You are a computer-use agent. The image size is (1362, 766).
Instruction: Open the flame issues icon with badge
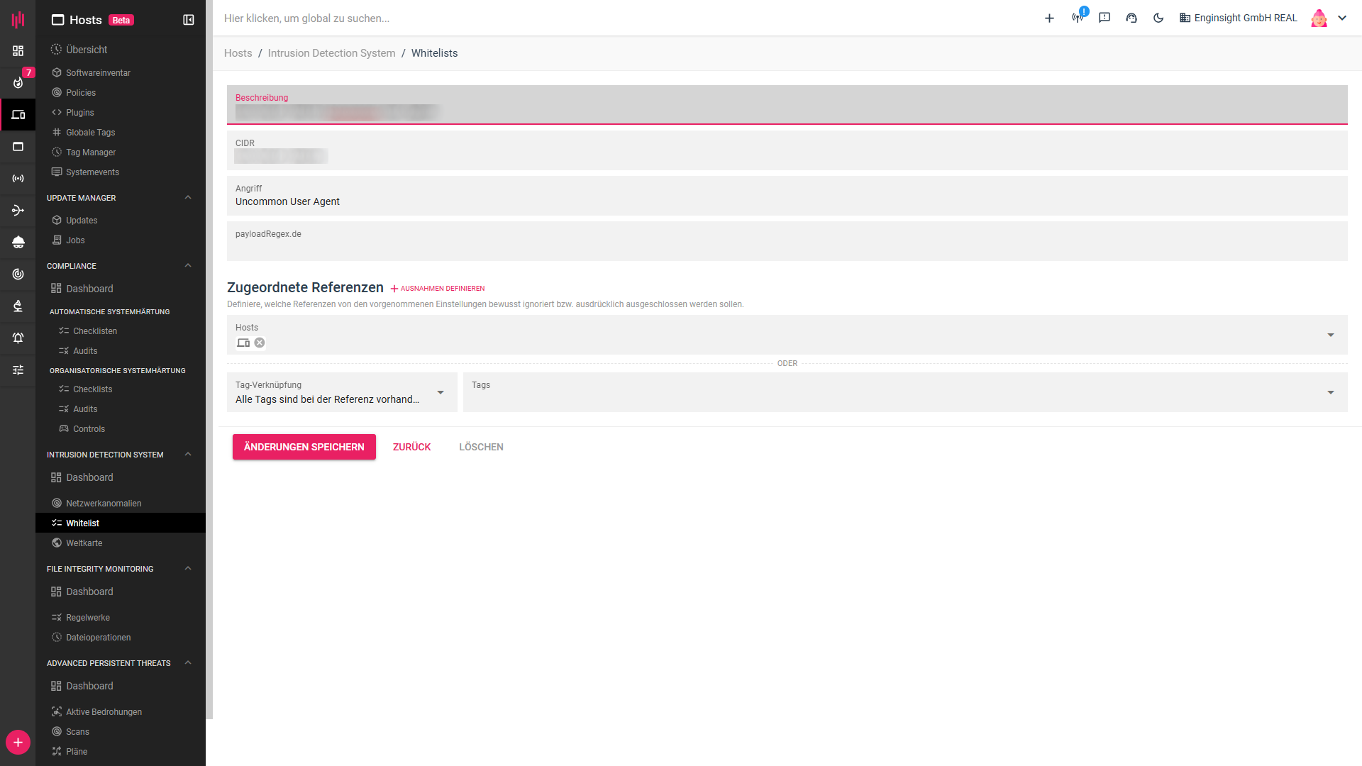click(x=18, y=82)
